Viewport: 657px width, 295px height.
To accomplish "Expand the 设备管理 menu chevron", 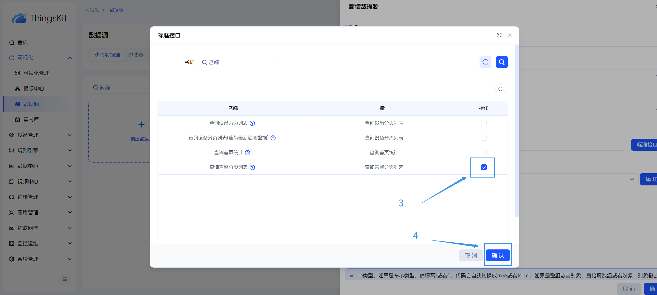I will pos(70,135).
